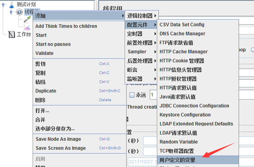Select Validate menu entry
The width and height of the screenshot is (254, 167).
coord(79,53)
